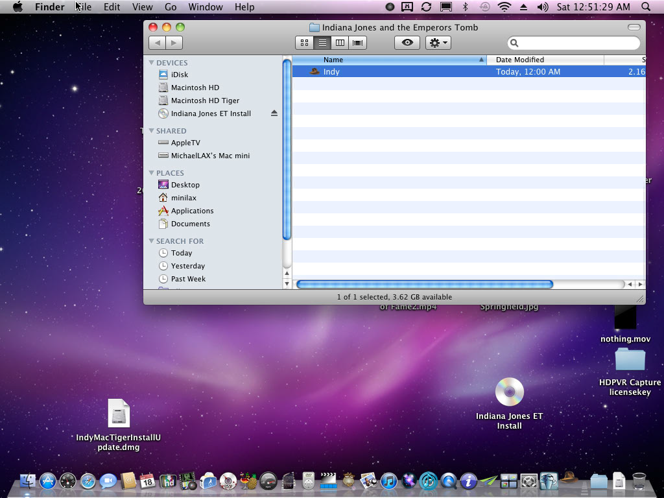Click the Quick Look eye button

coord(407,43)
